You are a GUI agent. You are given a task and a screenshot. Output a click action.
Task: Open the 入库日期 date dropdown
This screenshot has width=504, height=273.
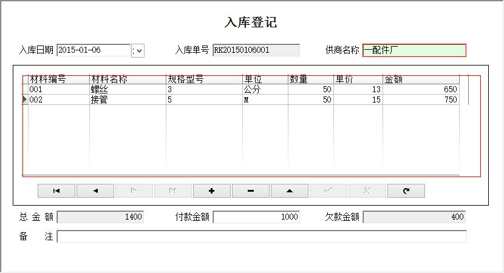click(x=139, y=51)
